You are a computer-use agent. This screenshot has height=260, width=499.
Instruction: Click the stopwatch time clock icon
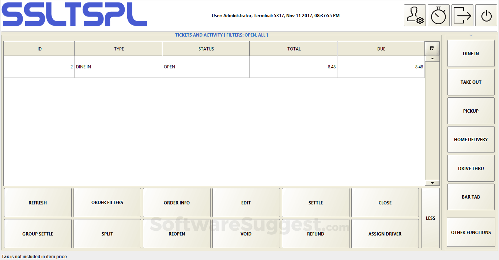[x=439, y=15]
